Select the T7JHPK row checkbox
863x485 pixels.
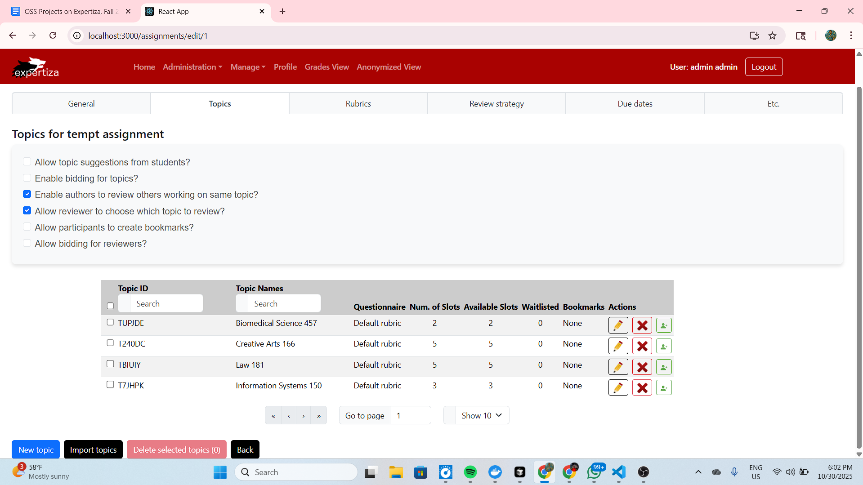coord(110,385)
